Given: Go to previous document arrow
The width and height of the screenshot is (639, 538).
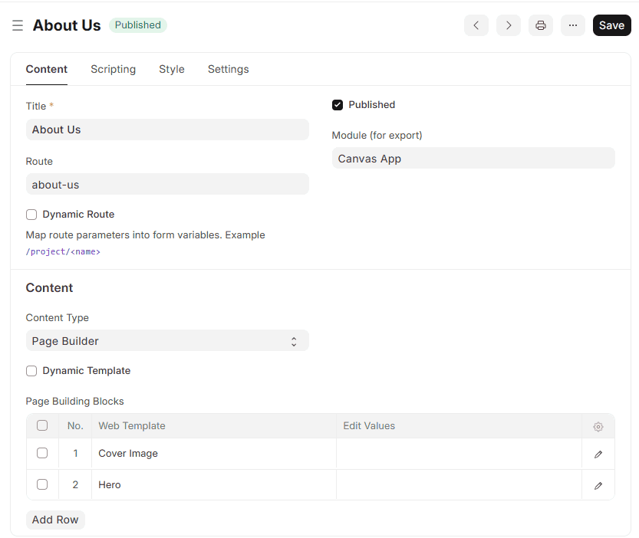Looking at the screenshot, I should (476, 25).
